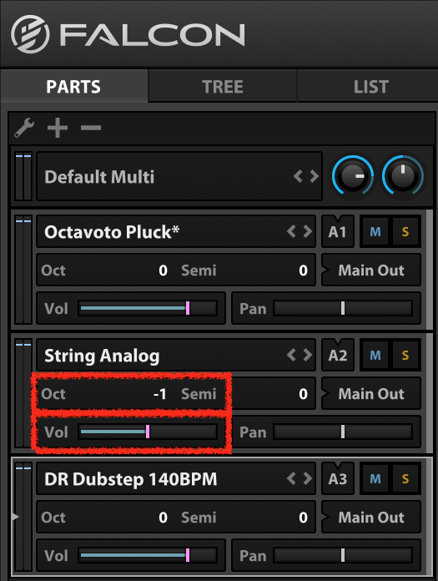Mute the DR Dubstep 140BPM part
Image resolution: width=438 pixels, height=581 pixels.
[x=375, y=479]
